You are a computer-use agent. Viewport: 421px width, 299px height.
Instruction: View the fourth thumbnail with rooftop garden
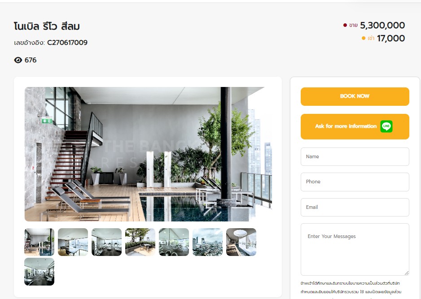(140, 242)
